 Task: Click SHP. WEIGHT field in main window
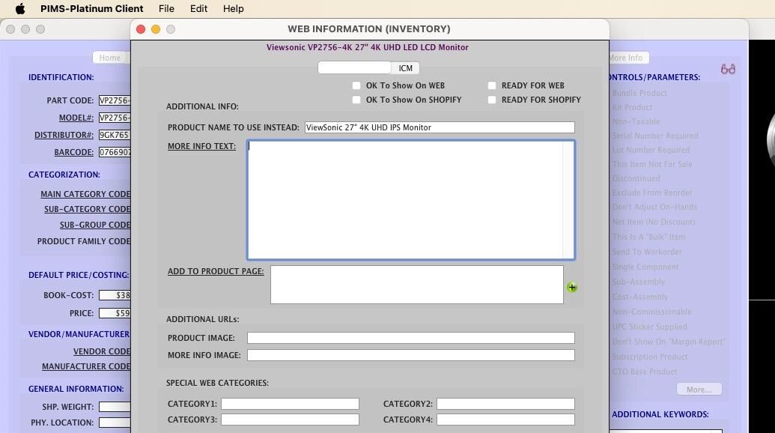[x=115, y=407]
